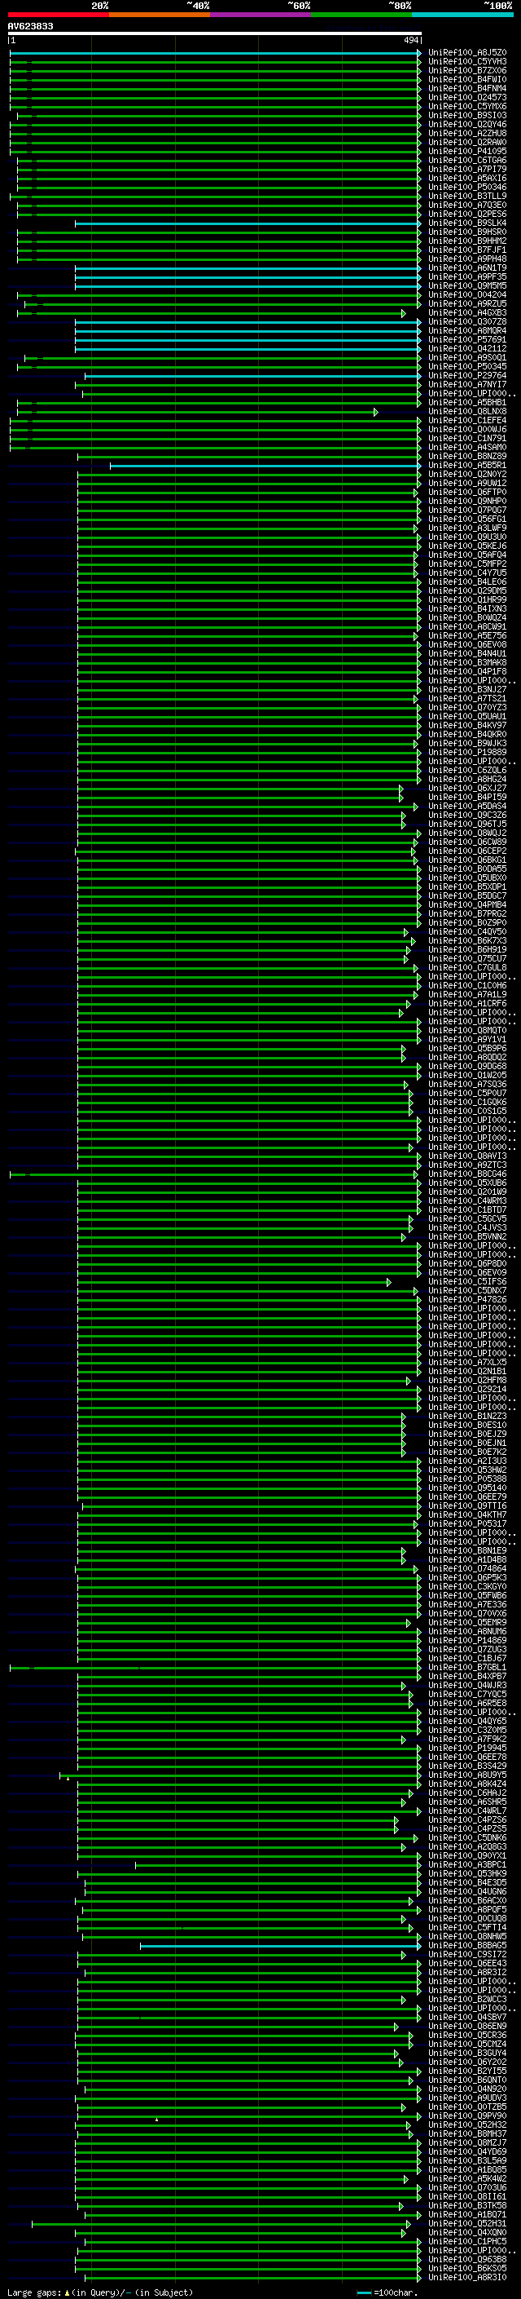Screen dimensions: 521x2299
Task: Click the cyan alignment bar for UniRef100_B8BA65
Action: [281, 1946]
